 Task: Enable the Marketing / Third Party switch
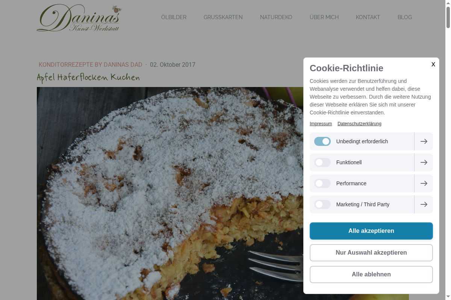(322, 204)
